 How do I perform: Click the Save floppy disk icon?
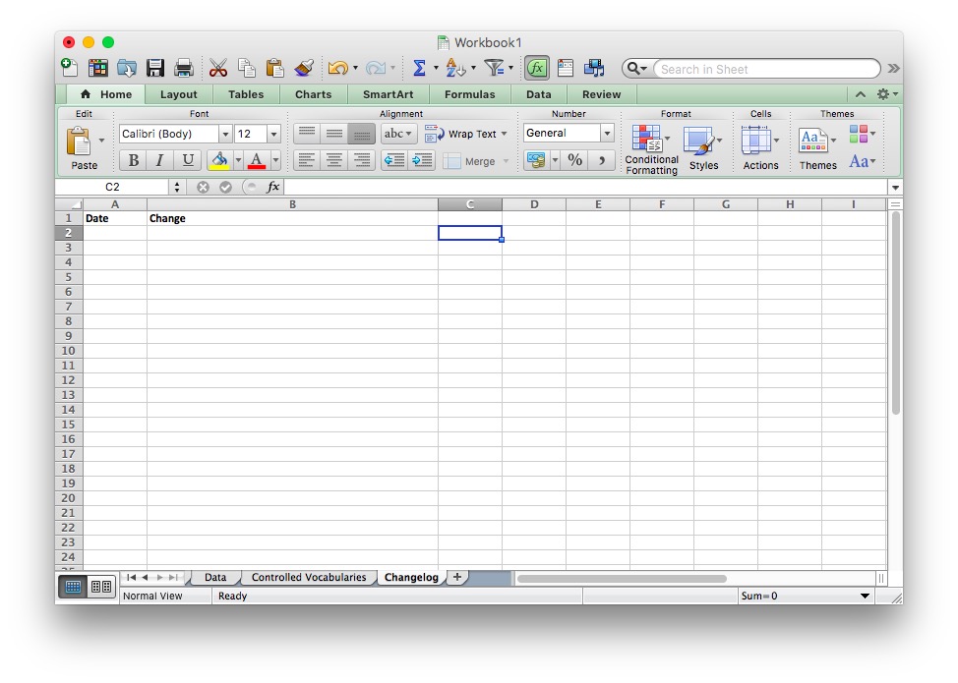tap(155, 68)
